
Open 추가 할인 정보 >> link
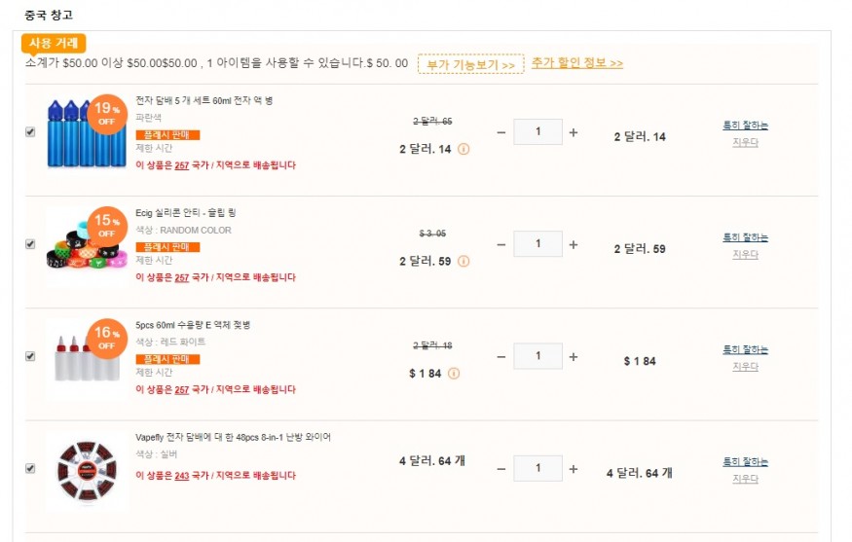click(577, 63)
